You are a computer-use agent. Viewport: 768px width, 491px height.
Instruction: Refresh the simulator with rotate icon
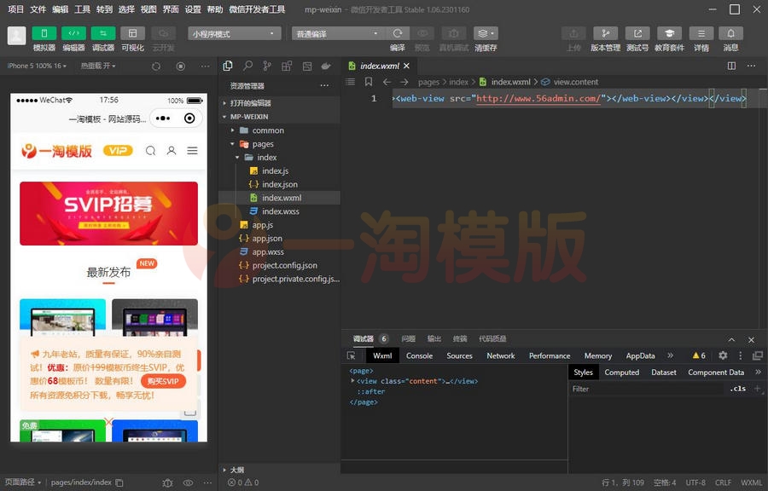pyautogui.click(x=156, y=66)
